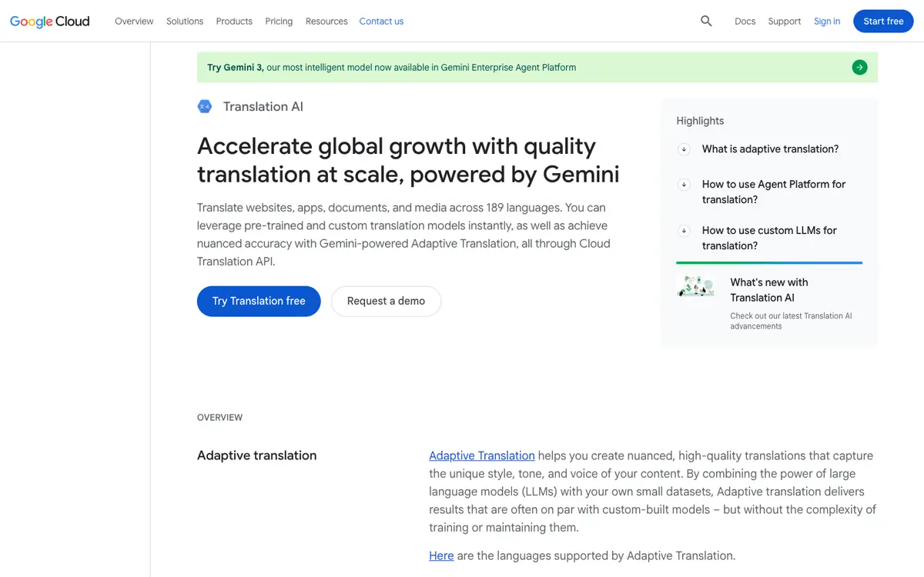Open the Adaptive Translation hyperlink
Image resolution: width=924 pixels, height=577 pixels.
(482, 455)
